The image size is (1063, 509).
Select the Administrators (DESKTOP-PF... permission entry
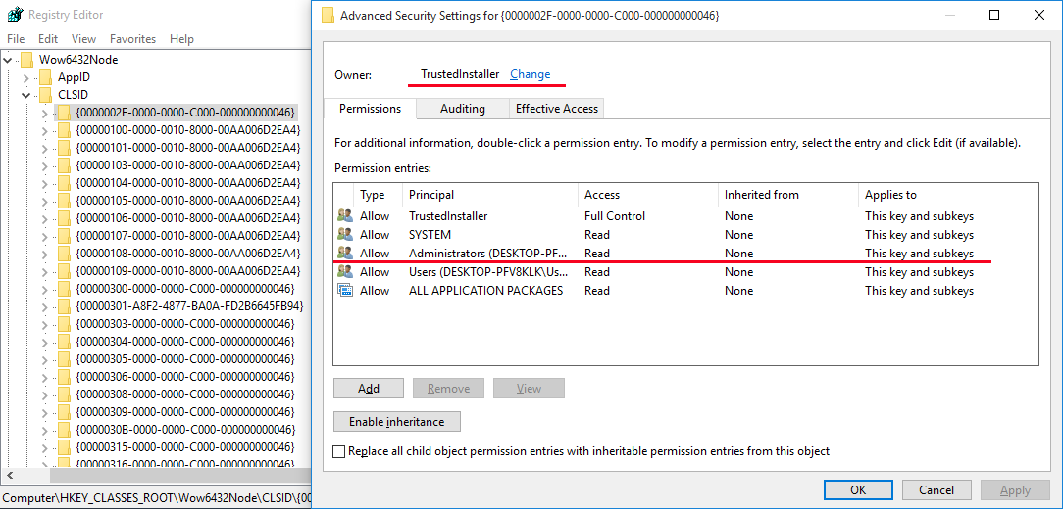685,253
